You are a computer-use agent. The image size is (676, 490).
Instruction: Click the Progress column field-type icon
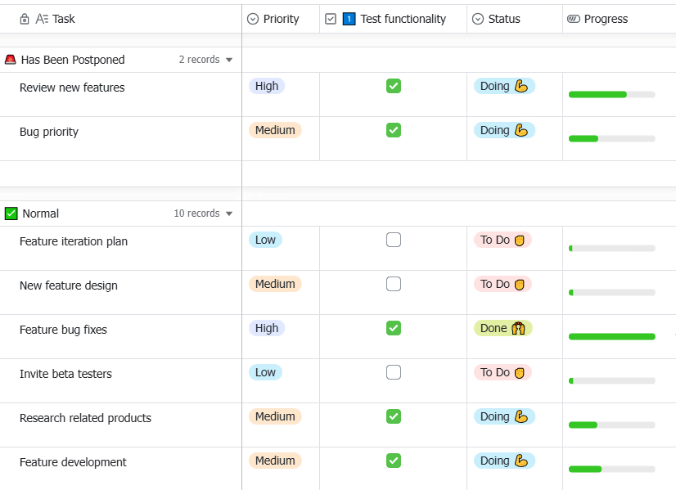[x=574, y=19]
